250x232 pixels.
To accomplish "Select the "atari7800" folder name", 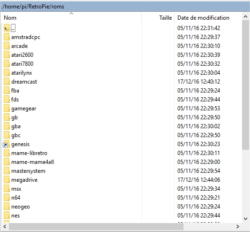I will pos(22,64).
